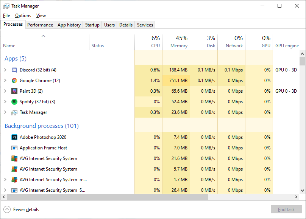Open the Options menu
The height and width of the screenshot is (219, 306).
(23, 16)
